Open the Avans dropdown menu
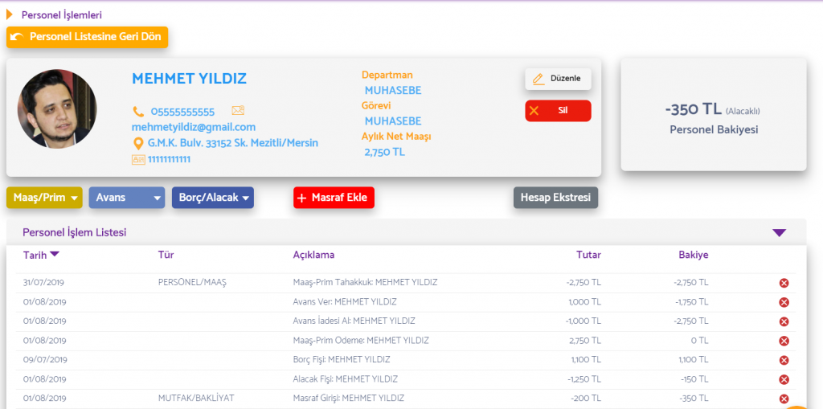 click(x=126, y=198)
